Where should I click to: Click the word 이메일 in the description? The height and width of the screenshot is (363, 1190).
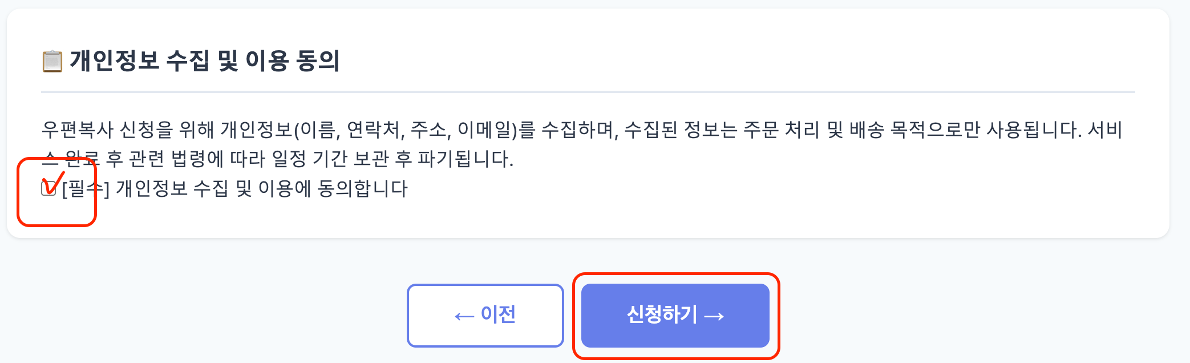[485, 130]
